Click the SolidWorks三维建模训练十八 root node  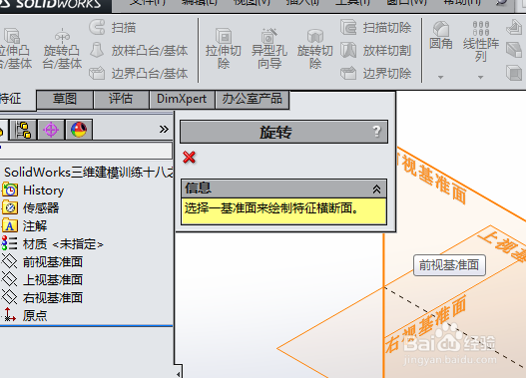88,173
